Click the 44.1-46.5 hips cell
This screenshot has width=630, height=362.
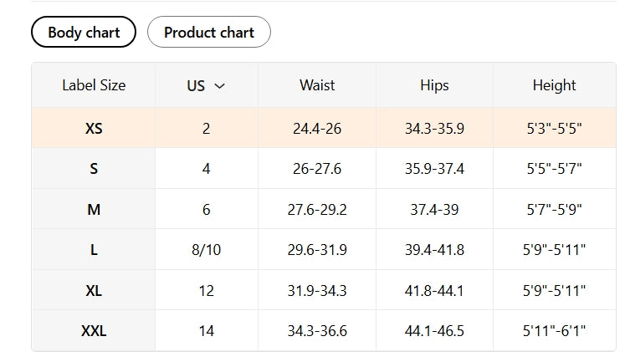coord(434,331)
